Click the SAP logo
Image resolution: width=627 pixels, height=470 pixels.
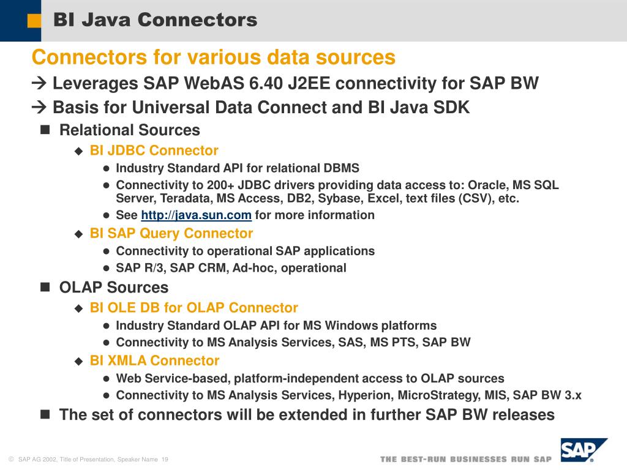tap(584, 450)
